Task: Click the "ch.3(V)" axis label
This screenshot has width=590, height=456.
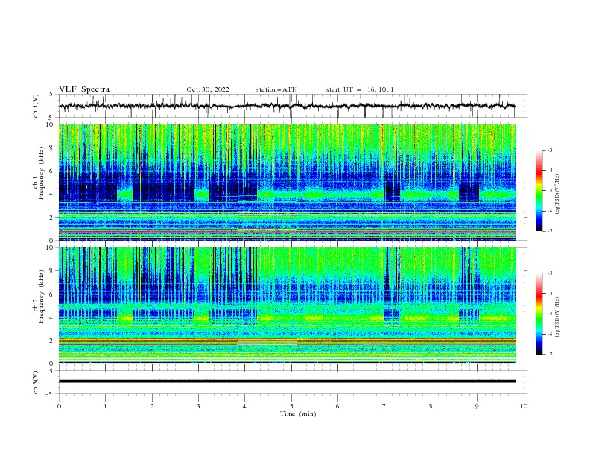Action: [x=36, y=382]
